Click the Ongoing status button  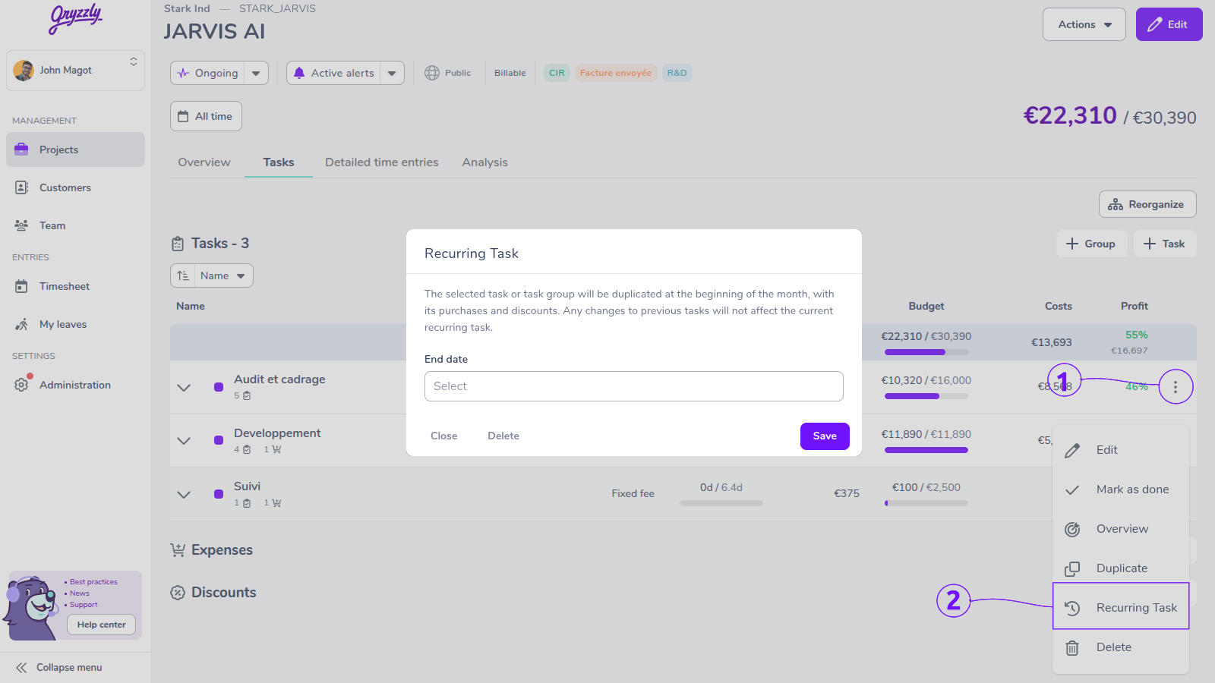coord(207,73)
